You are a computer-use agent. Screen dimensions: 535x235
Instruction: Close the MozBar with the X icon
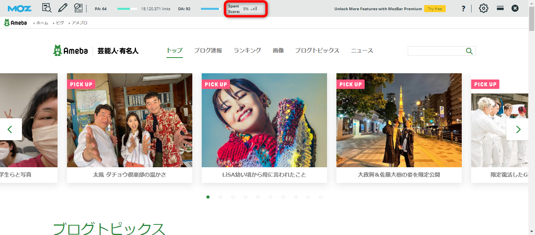(515, 8)
